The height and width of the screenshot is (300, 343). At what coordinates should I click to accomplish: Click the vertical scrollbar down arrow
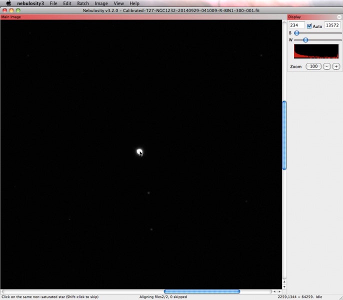coord(284,287)
